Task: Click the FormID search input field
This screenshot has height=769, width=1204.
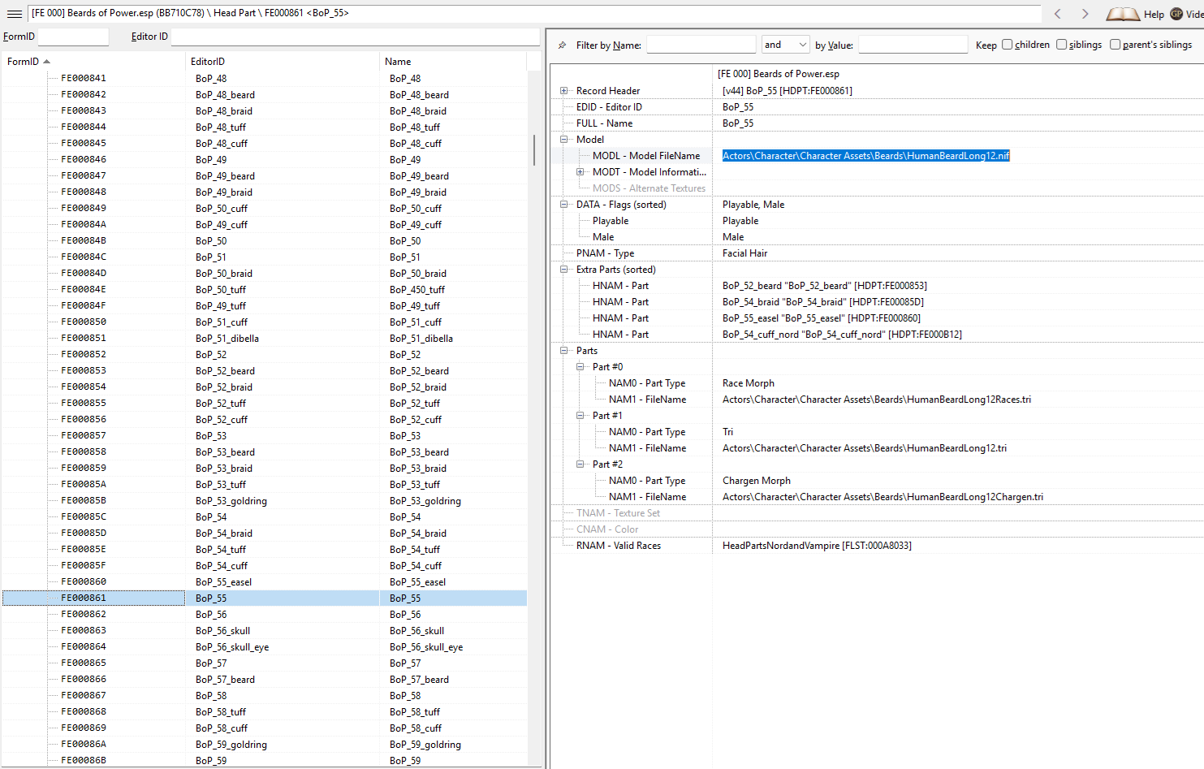Action: 73,37
